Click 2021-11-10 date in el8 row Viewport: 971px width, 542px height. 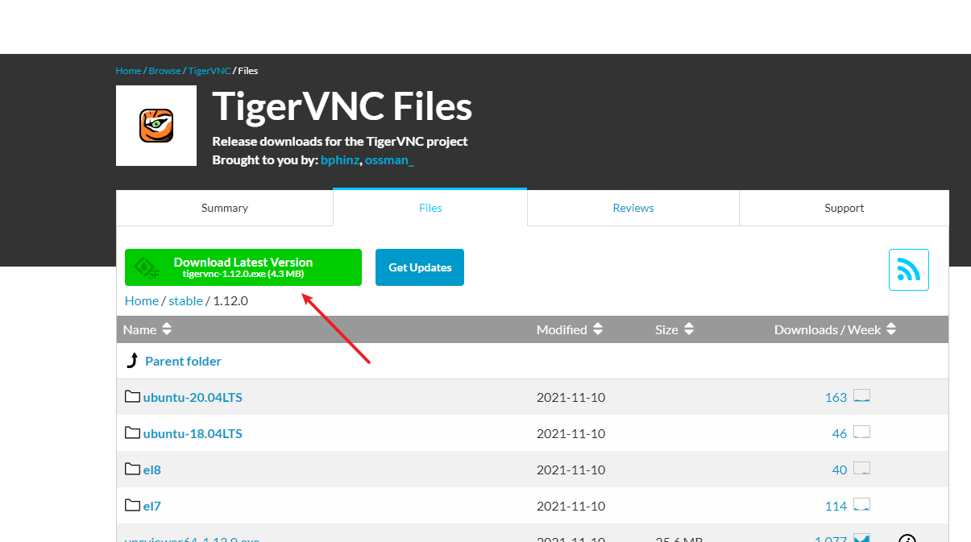point(571,470)
